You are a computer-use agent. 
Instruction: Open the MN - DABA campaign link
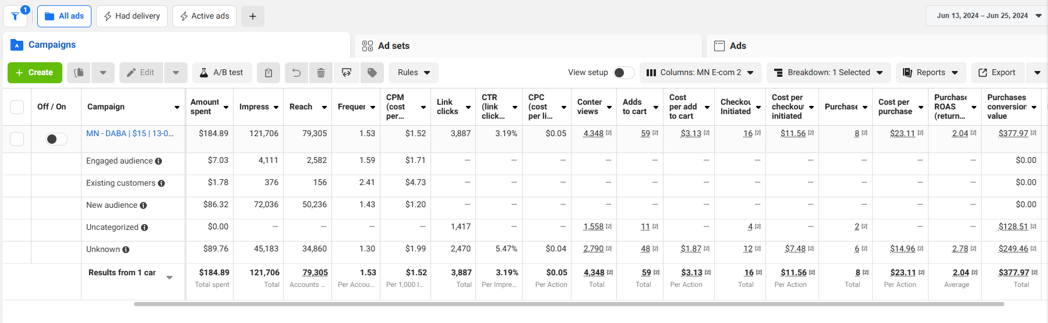pyautogui.click(x=130, y=133)
